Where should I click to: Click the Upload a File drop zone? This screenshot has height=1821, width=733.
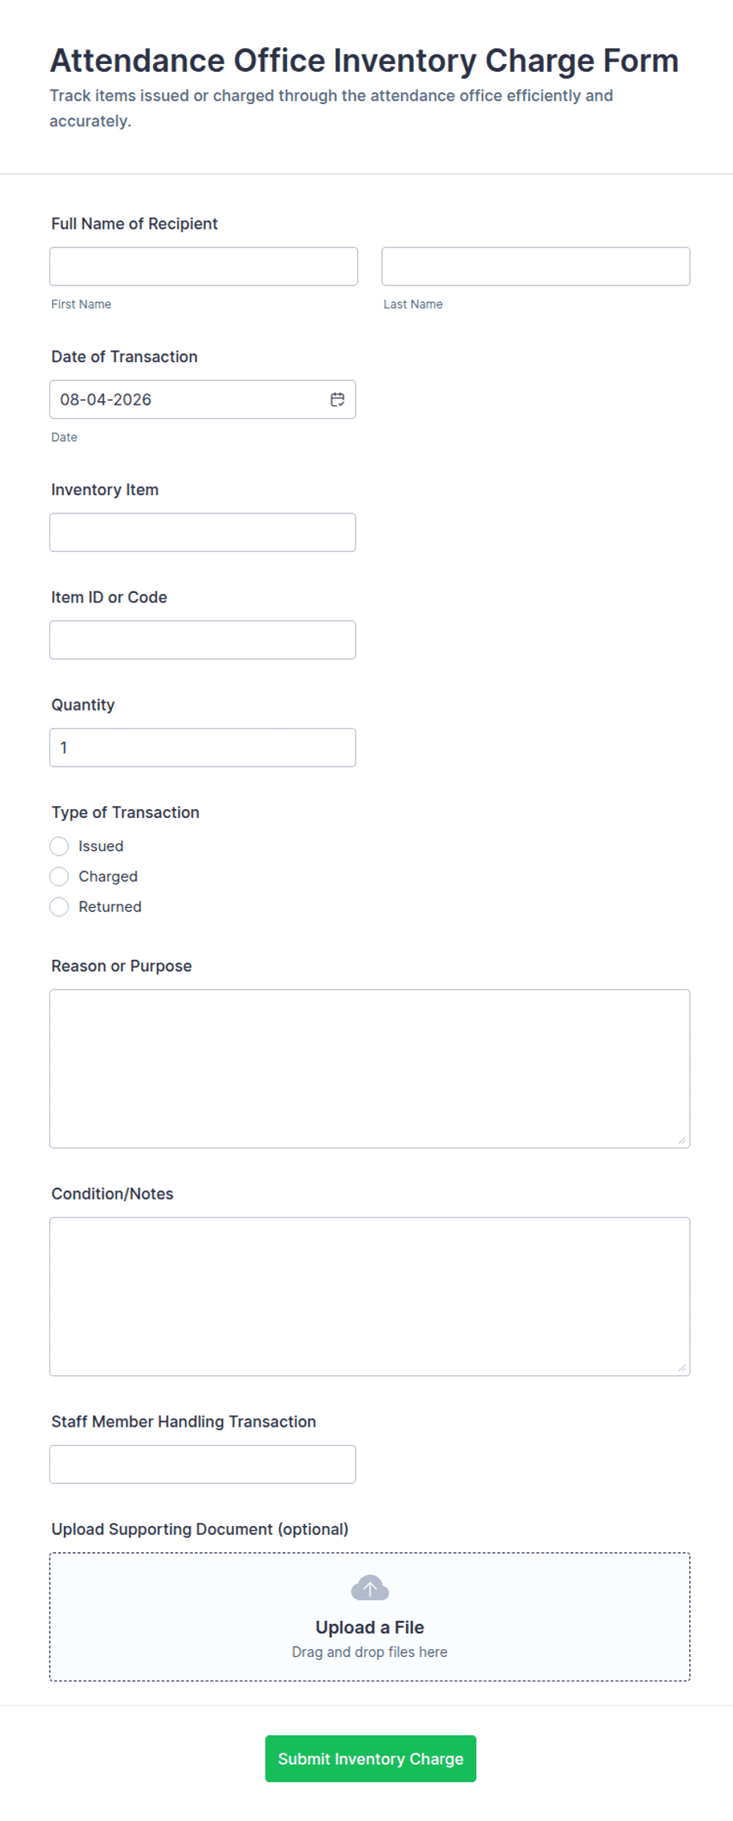point(370,1617)
